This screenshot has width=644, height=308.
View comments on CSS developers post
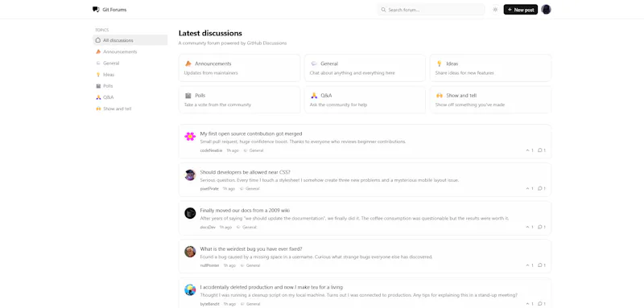542,189
